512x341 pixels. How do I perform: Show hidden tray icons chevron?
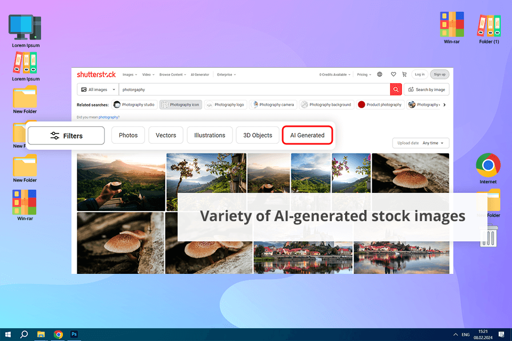point(455,335)
